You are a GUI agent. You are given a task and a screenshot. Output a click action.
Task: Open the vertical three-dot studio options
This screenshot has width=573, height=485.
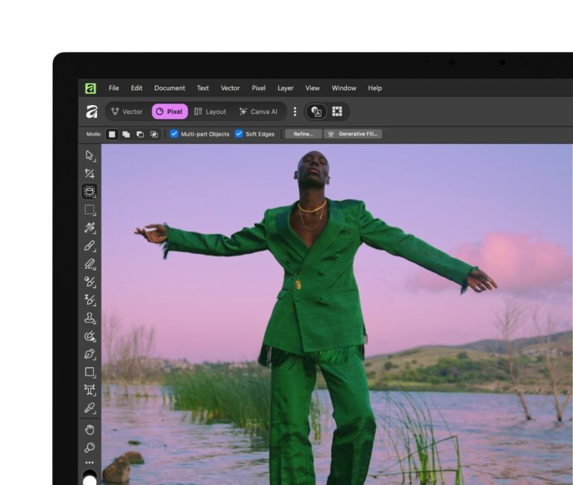point(295,112)
